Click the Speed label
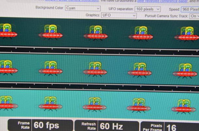Screen dimensions: 199x131 coord(175,9)
